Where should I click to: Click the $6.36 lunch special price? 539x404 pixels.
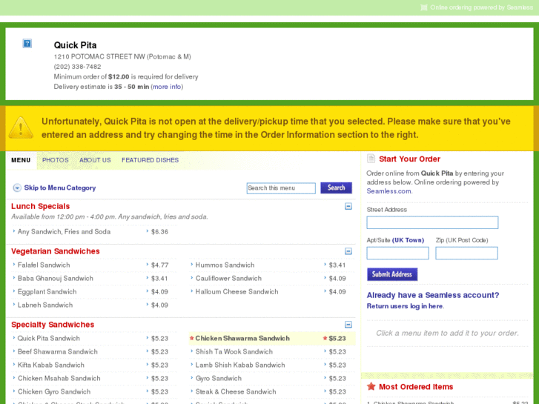tap(159, 232)
